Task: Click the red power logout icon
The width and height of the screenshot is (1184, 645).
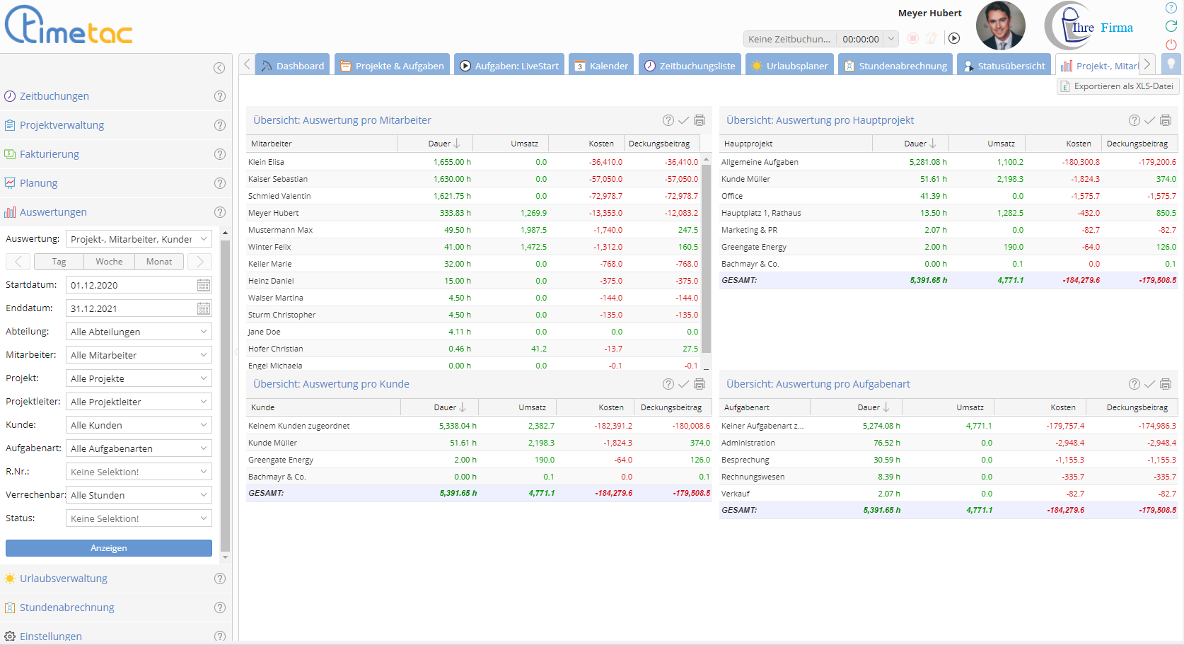Action: (1171, 45)
